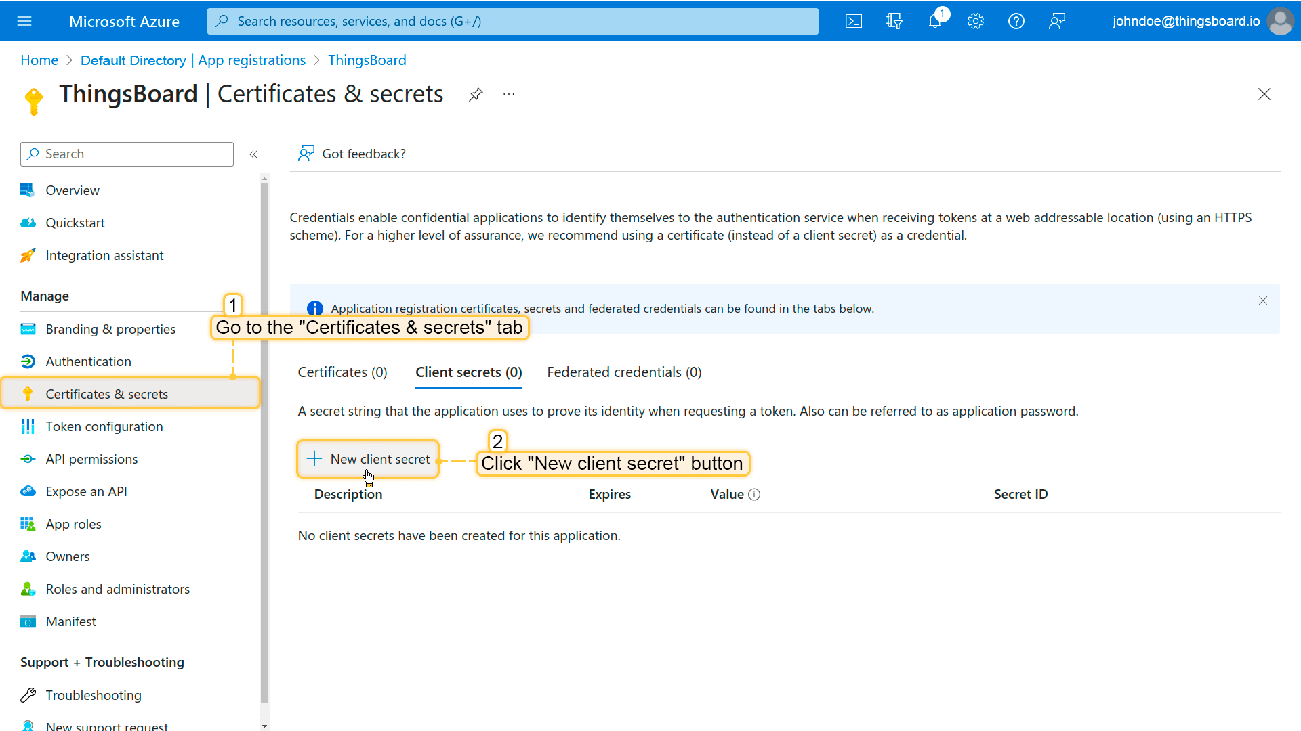Click the sidebar vertical scrollbar
The height and width of the screenshot is (731, 1301).
pyautogui.click(x=264, y=440)
